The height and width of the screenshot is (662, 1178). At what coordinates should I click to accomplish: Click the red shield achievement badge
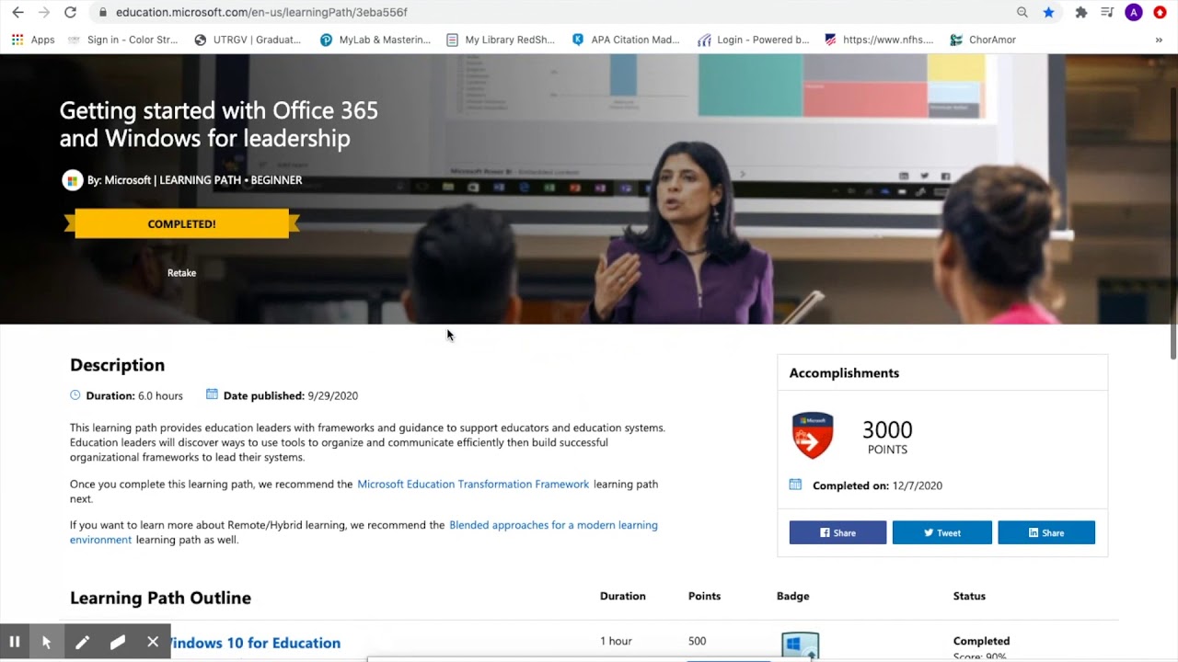click(813, 436)
